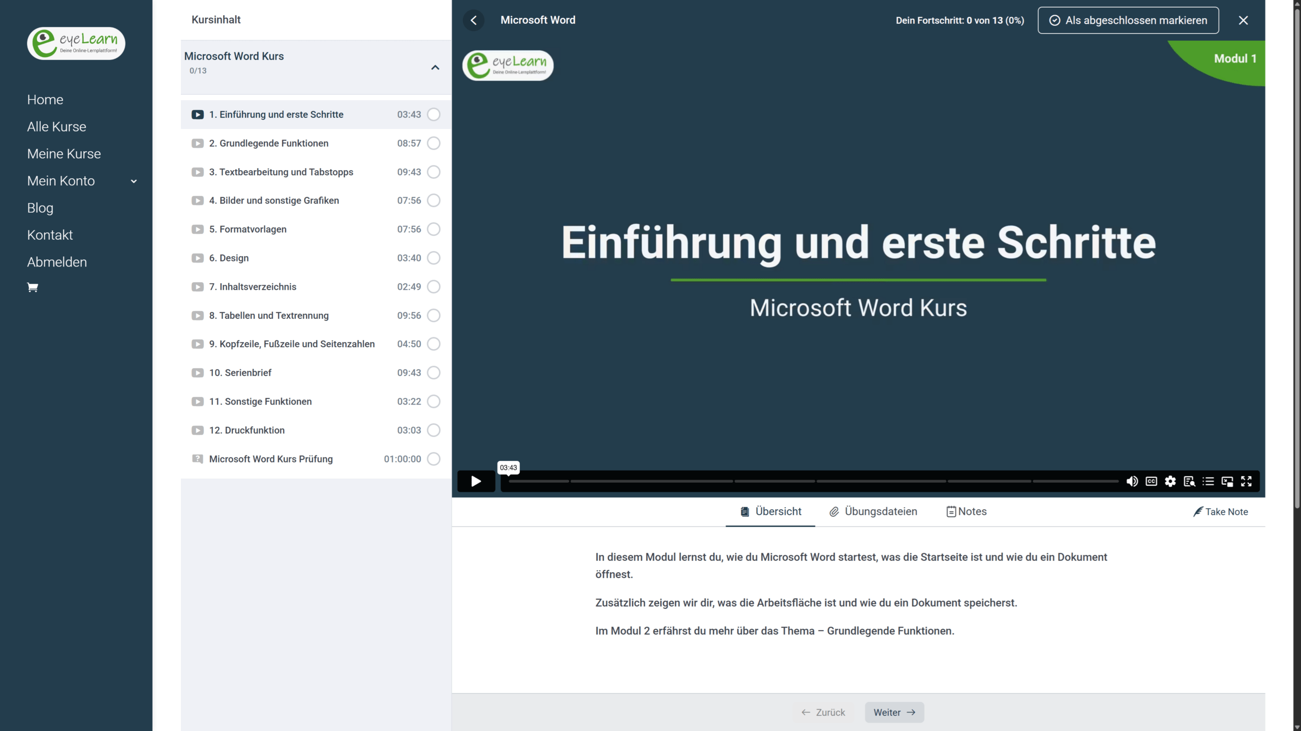Open the shopping cart in the sidebar

pos(33,288)
